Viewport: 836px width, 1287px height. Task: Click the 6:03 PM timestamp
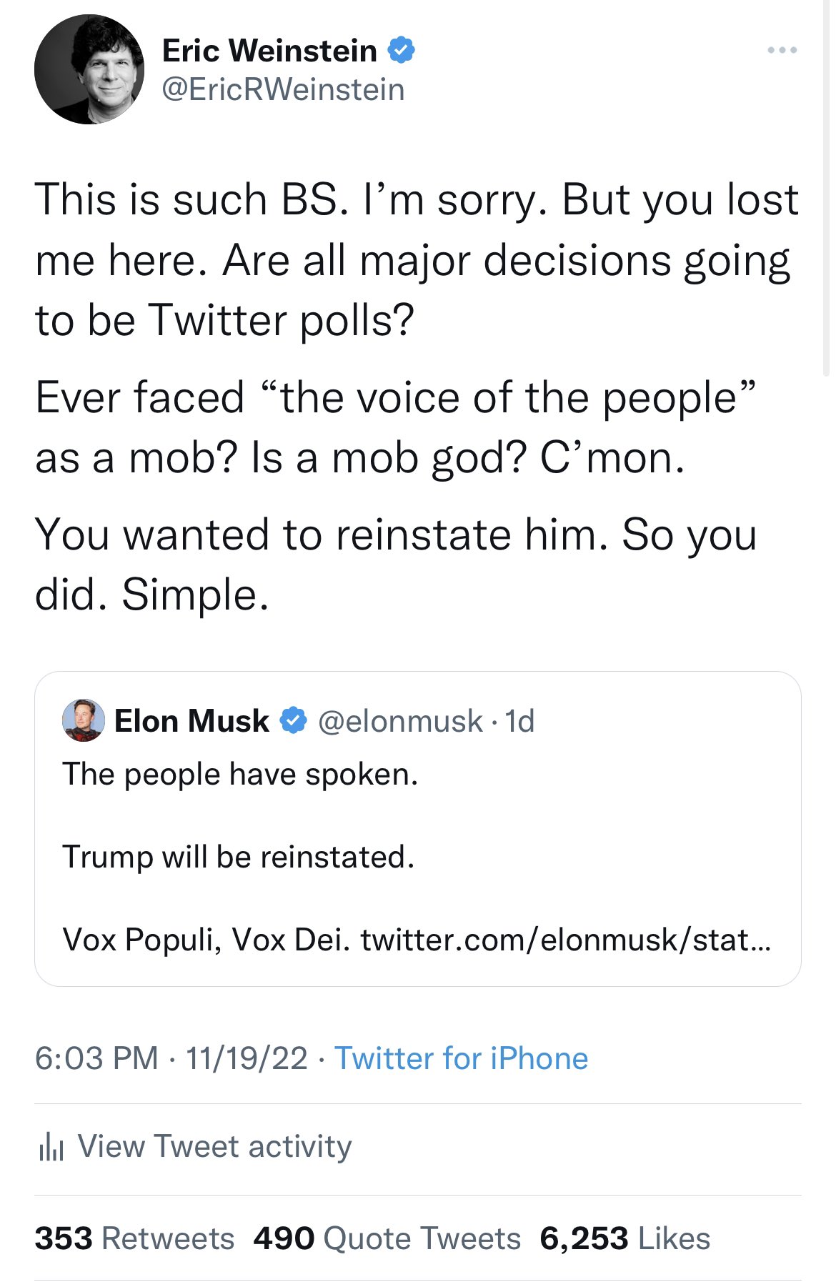96,1058
